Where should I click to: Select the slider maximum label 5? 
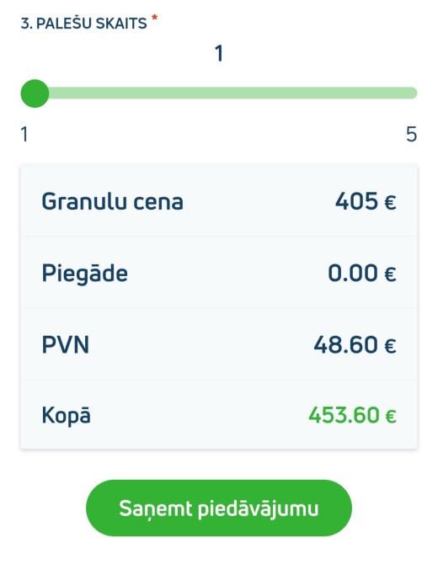(412, 134)
